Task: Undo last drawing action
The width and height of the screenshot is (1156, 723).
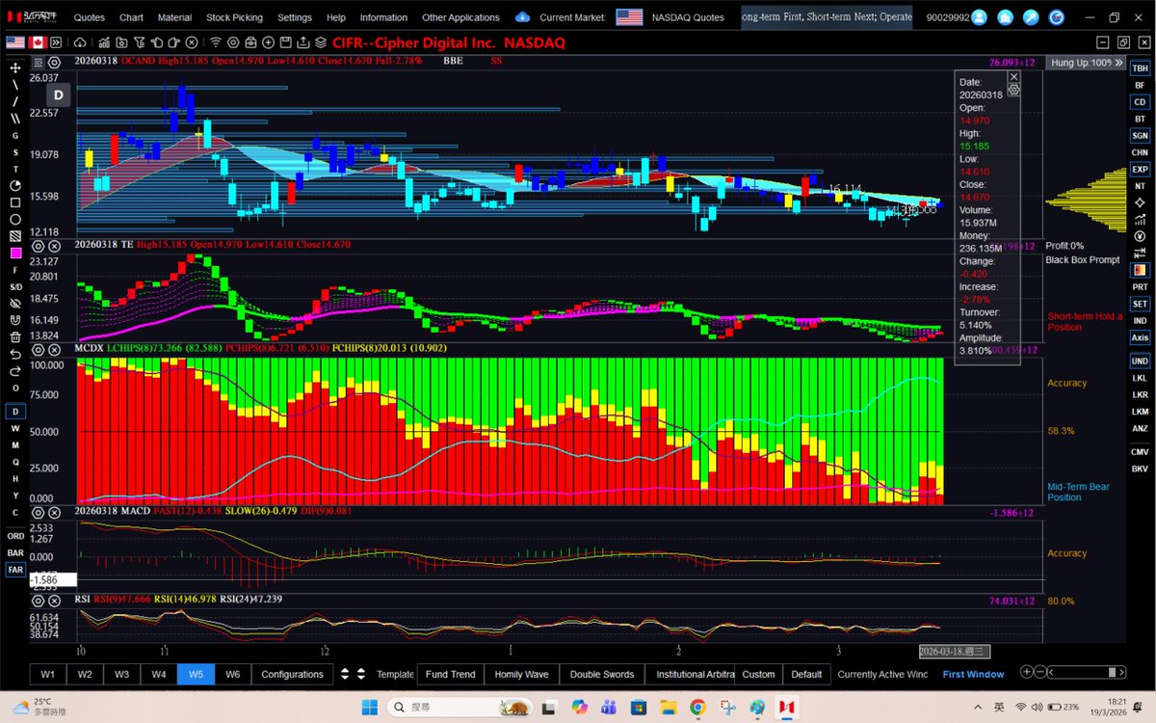Action: [15, 354]
